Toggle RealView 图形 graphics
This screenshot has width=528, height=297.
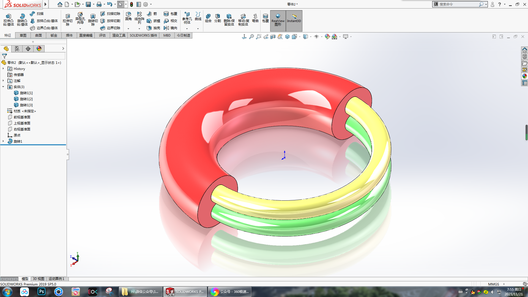(x=278, y=21)
